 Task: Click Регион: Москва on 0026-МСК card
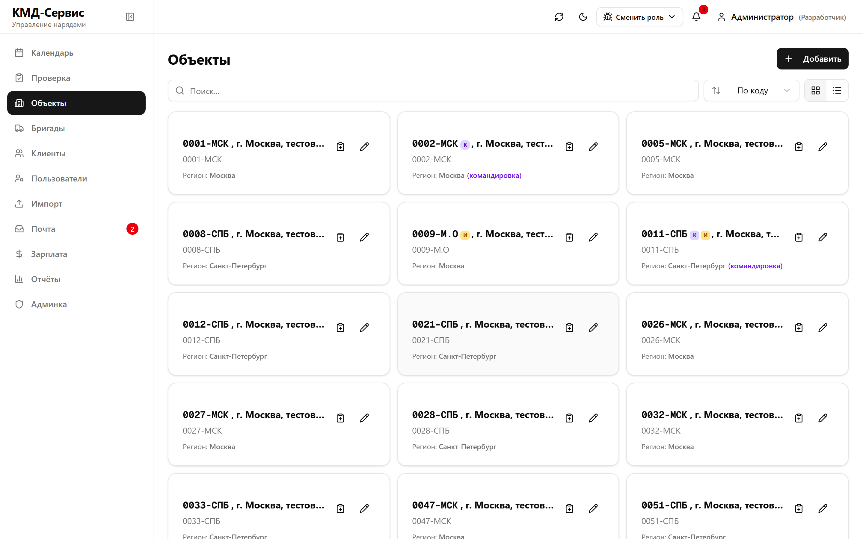667,356
